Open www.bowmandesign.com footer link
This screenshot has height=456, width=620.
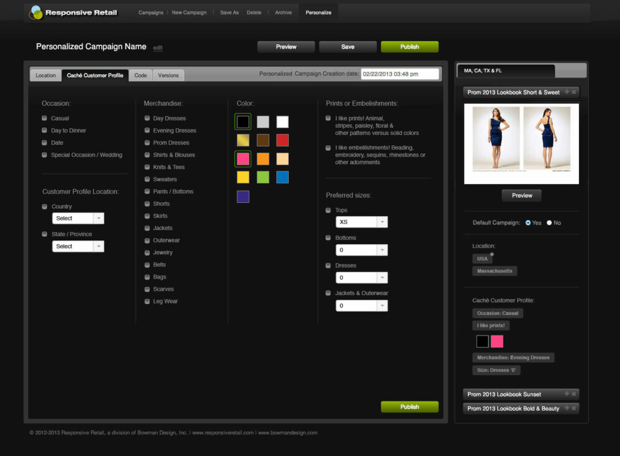(x=288, y=432)
